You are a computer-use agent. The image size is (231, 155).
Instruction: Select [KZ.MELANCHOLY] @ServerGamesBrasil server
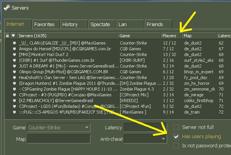coord(118,101)
